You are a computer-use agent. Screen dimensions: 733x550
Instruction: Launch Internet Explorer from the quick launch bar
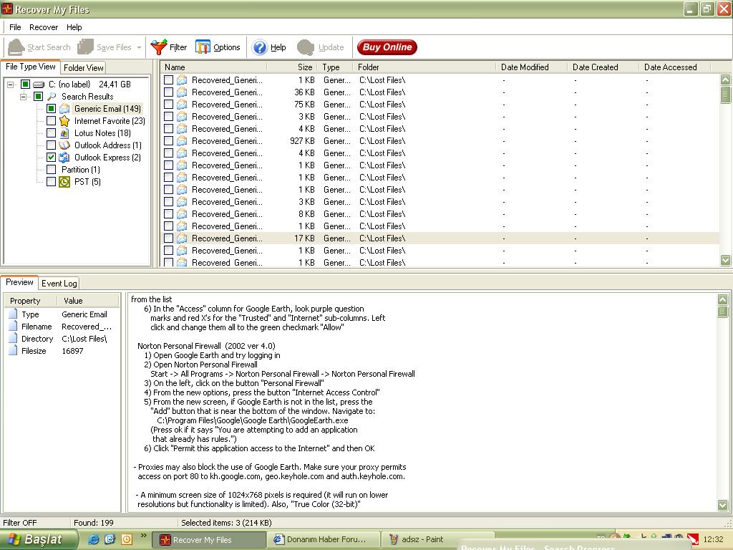pos(94,539)
